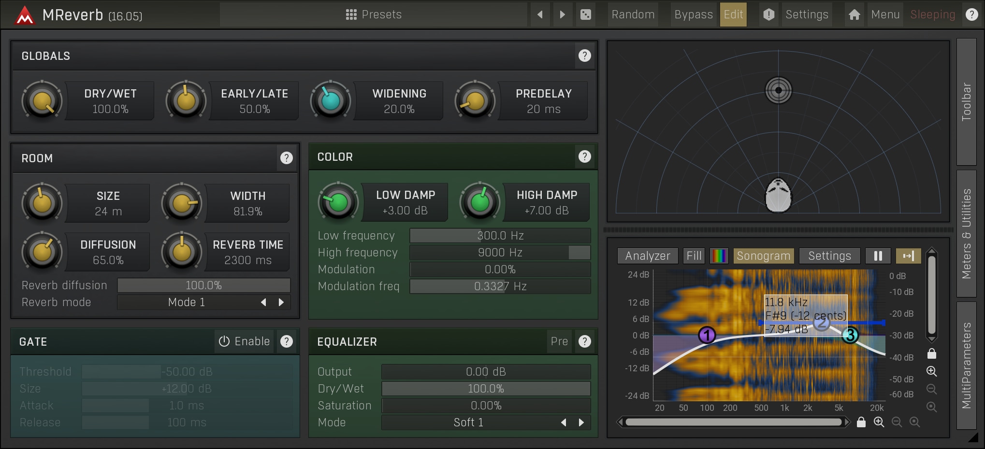Toggle the Analyzer button
The height and width of the screenshot is (449, 985).
point(648,256)
